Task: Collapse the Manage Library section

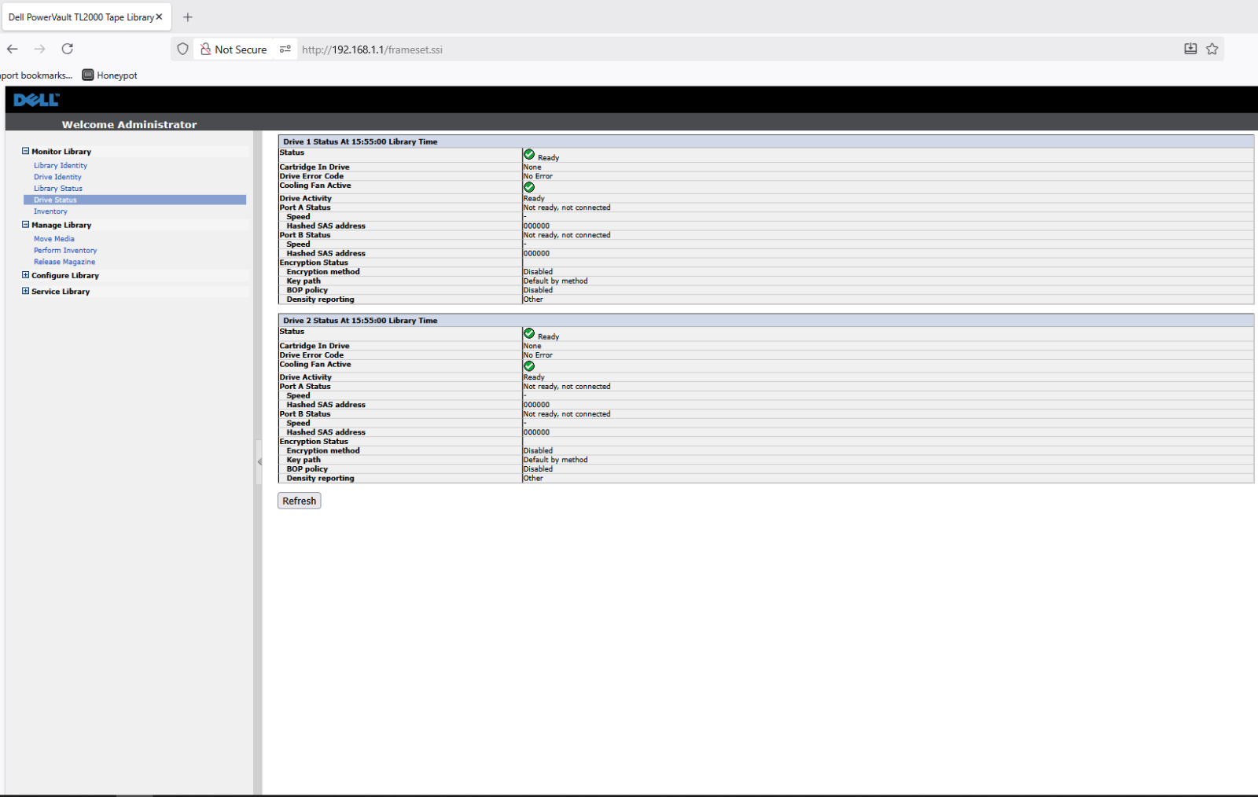Action: coord(26,225)
